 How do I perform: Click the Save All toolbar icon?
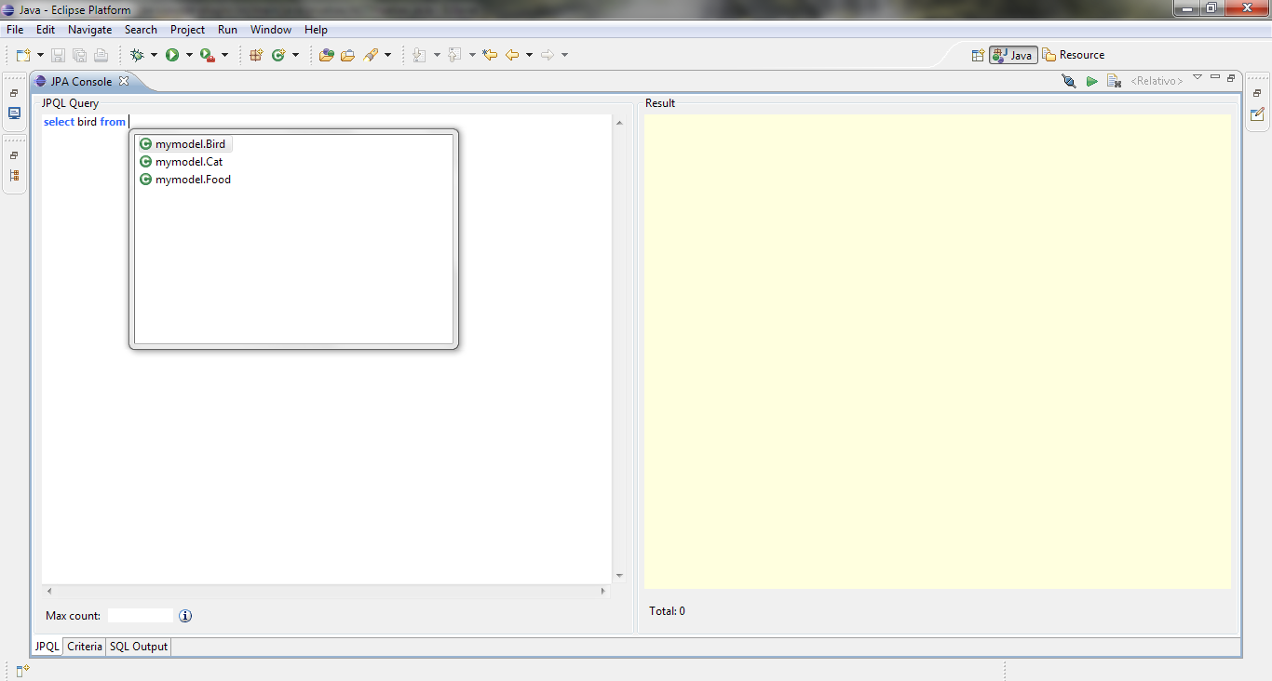[x=79, y=56]
